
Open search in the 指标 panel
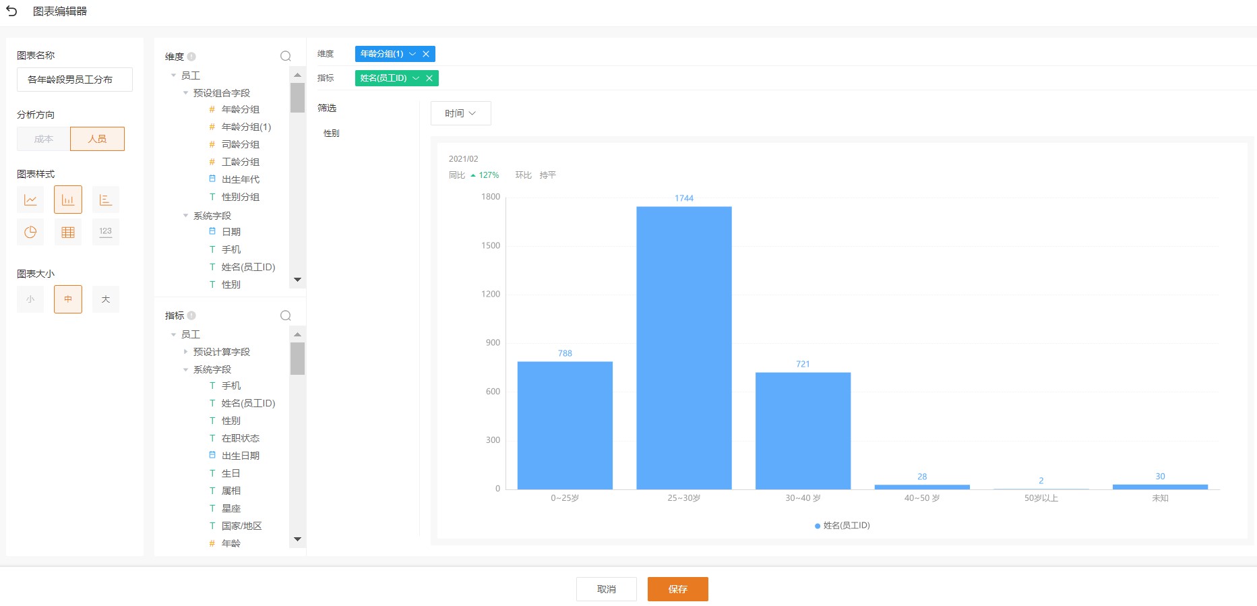click(286, 315)
